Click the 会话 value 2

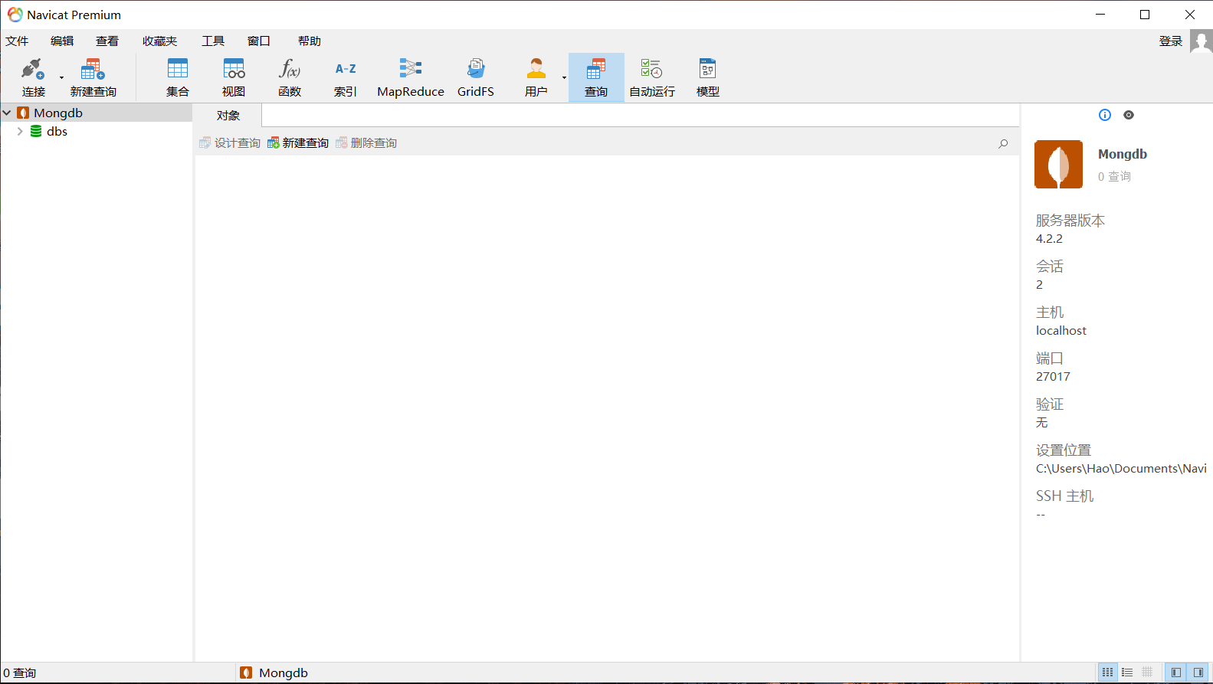1039,285
